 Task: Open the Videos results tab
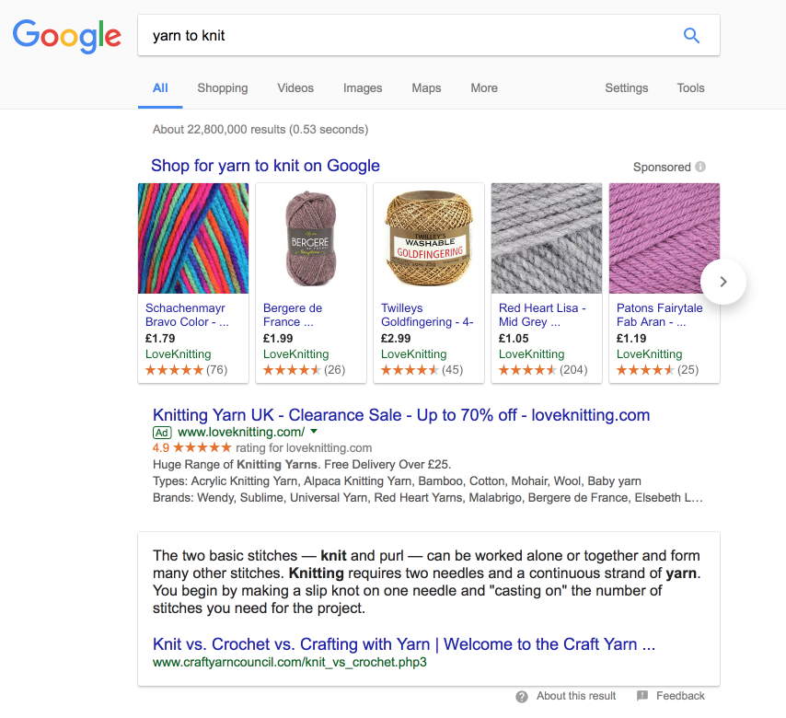click(295, 87)
